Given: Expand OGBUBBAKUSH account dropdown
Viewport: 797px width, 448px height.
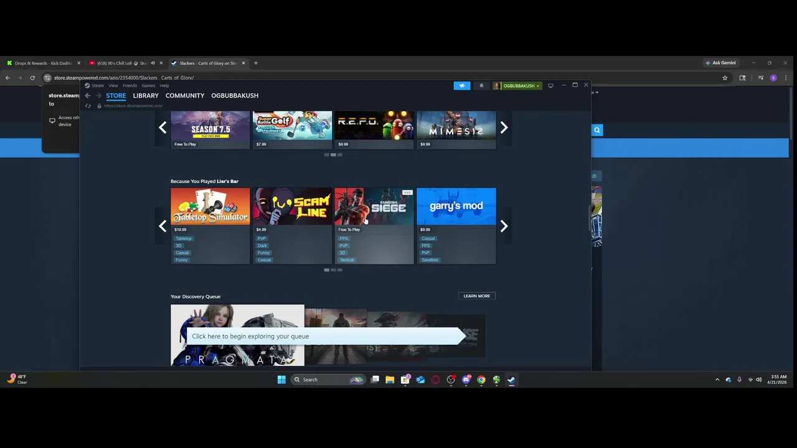Looking at the screenshot, I should click(517, 86).
